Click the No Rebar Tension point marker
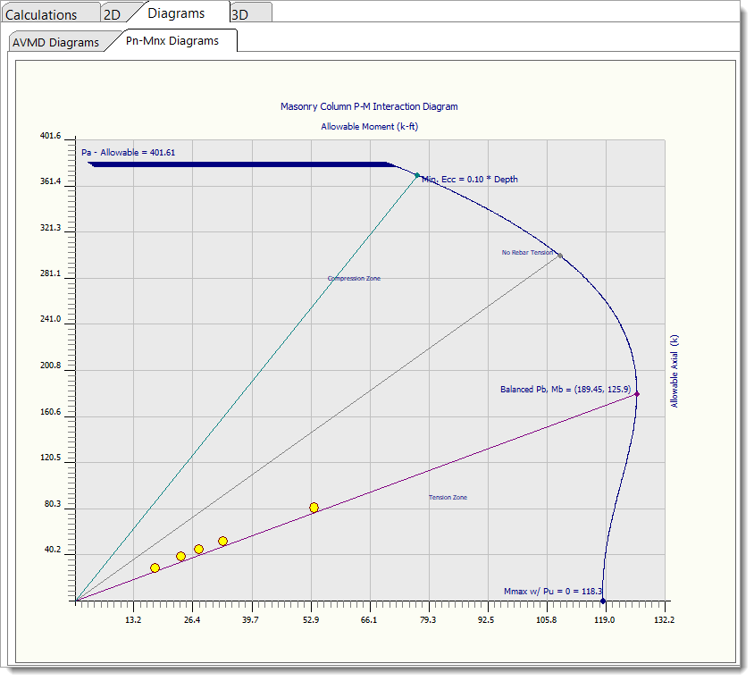 (560, 256)
